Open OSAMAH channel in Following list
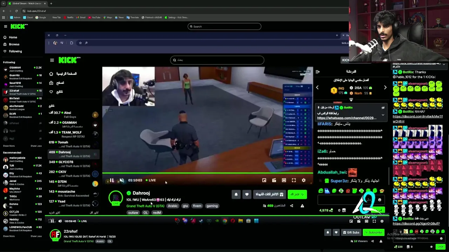 click(x=22, y=69)
